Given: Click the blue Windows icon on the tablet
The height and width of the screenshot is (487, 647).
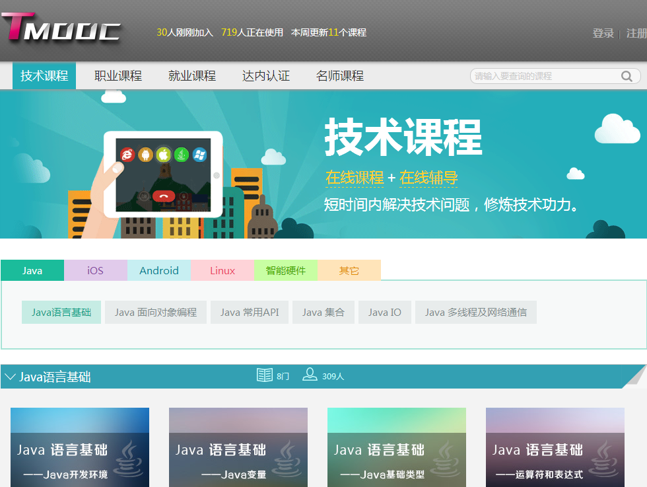Looking at the screenshot, I should click(199, 155).
